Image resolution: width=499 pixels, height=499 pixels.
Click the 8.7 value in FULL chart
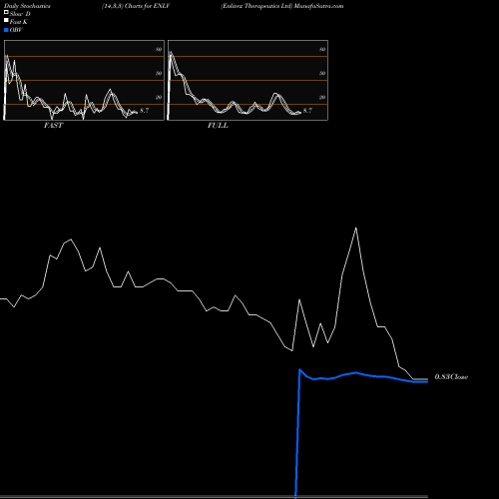pyautogui.click(x=307, y=110)
